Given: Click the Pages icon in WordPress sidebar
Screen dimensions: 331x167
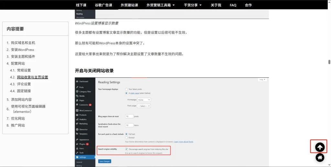Looking at the screenshot, I should tap(77, 101).
